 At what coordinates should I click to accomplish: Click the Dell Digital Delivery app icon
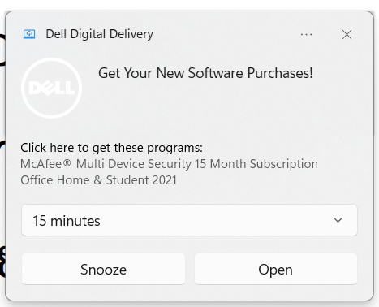tap(29, 34)
